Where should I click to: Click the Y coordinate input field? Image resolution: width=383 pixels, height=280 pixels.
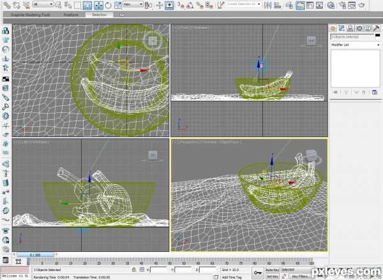point(183,270)
